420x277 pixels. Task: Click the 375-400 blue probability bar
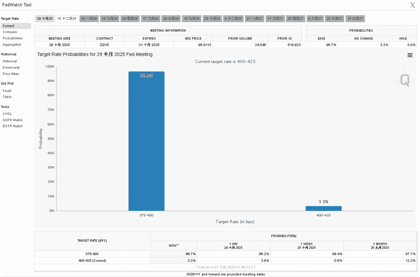pyautogui.click(x=147, y=141)
